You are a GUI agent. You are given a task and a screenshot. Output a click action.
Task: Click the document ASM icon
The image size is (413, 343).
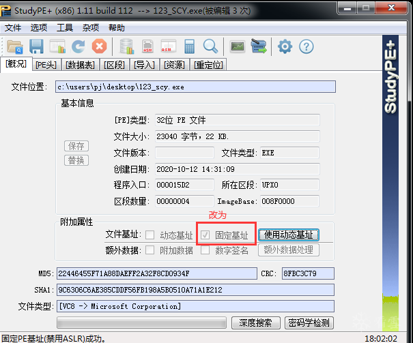click(x=147, y=47)
